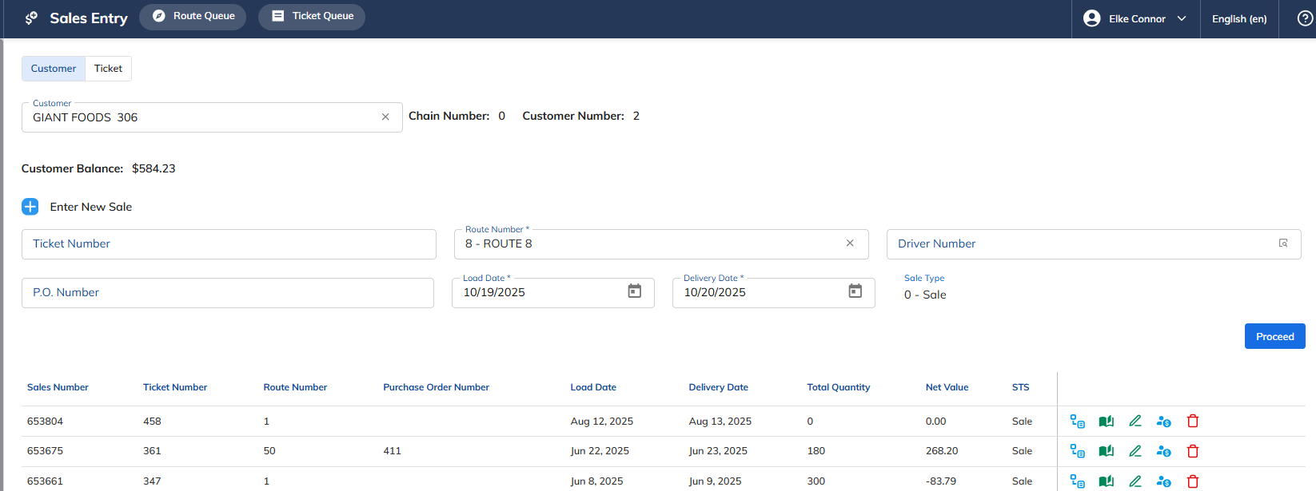The image size is (1316, 491).
Task: Sort by Sales Number column header
Action: click(x=58, y=387)
